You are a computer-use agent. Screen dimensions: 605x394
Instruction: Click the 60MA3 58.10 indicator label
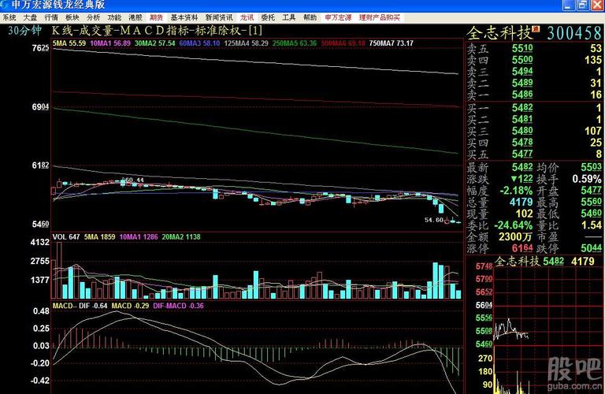(x=199, y=43)
